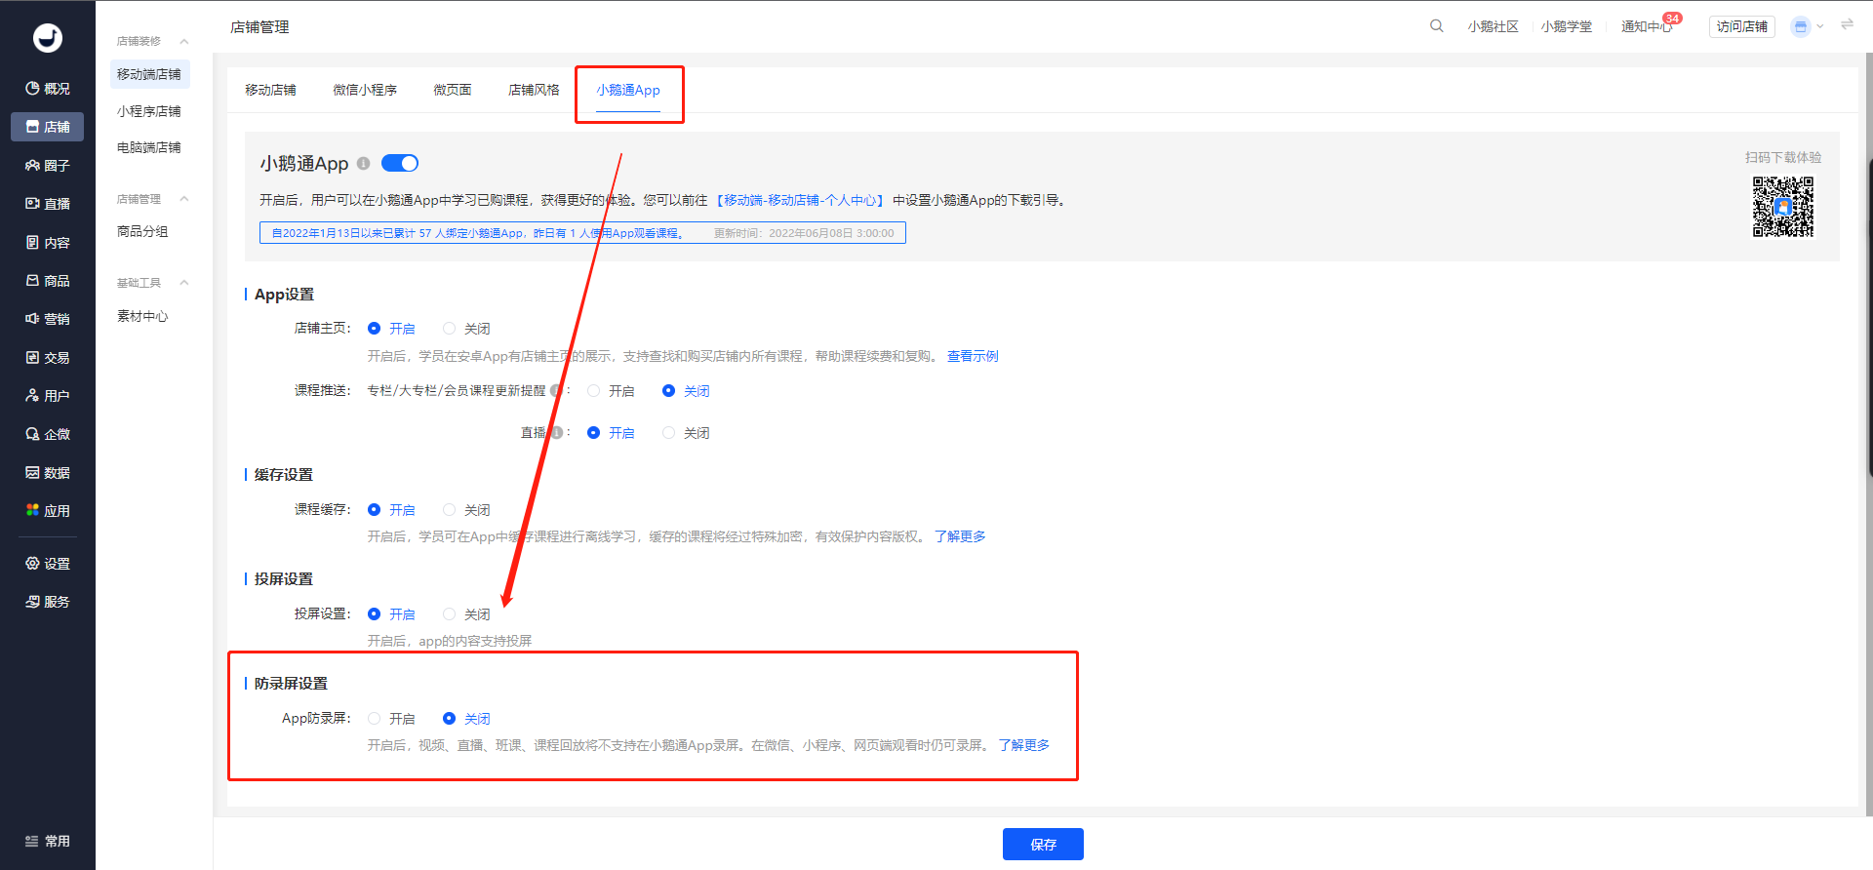This screenshot has width=1873, height=870.
Task: Toggle the 小鹅通App master switch
Action: (x=399, y=163)
